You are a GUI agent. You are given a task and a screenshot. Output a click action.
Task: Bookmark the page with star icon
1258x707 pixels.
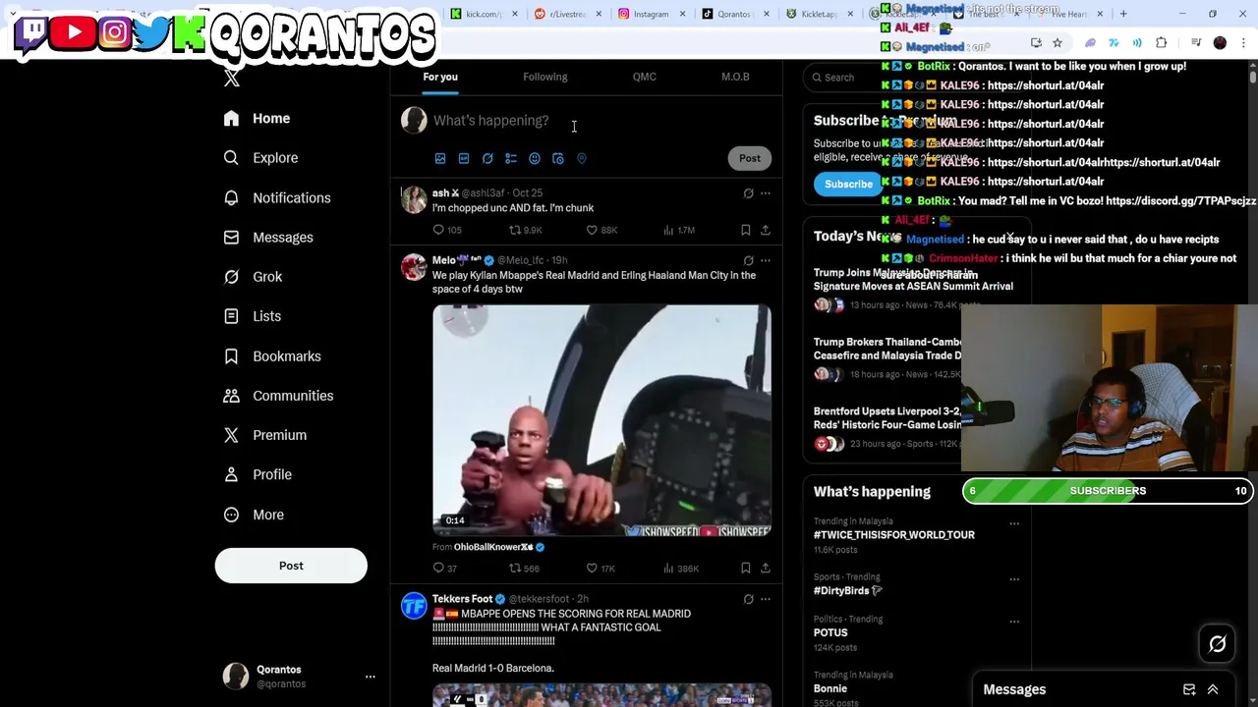point(1058,43)
